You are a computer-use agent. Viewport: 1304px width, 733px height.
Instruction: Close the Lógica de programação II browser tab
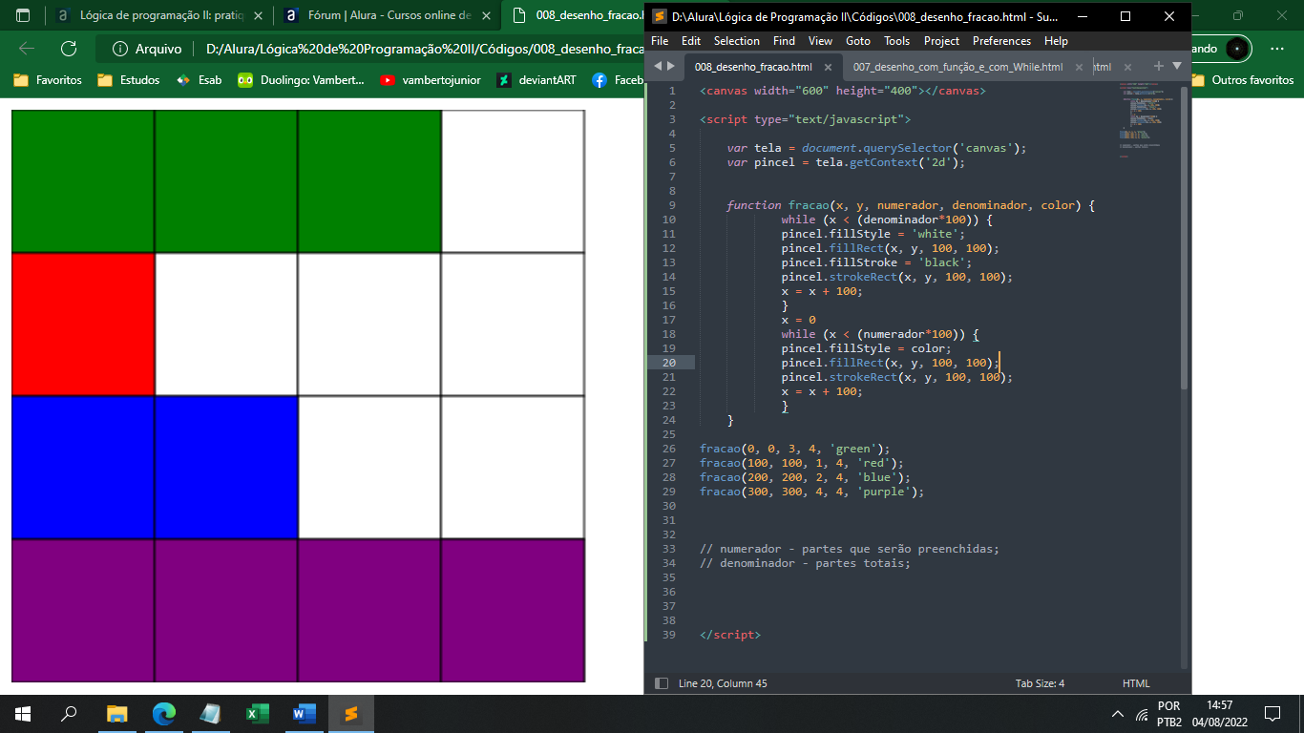(x=258, y=16)
